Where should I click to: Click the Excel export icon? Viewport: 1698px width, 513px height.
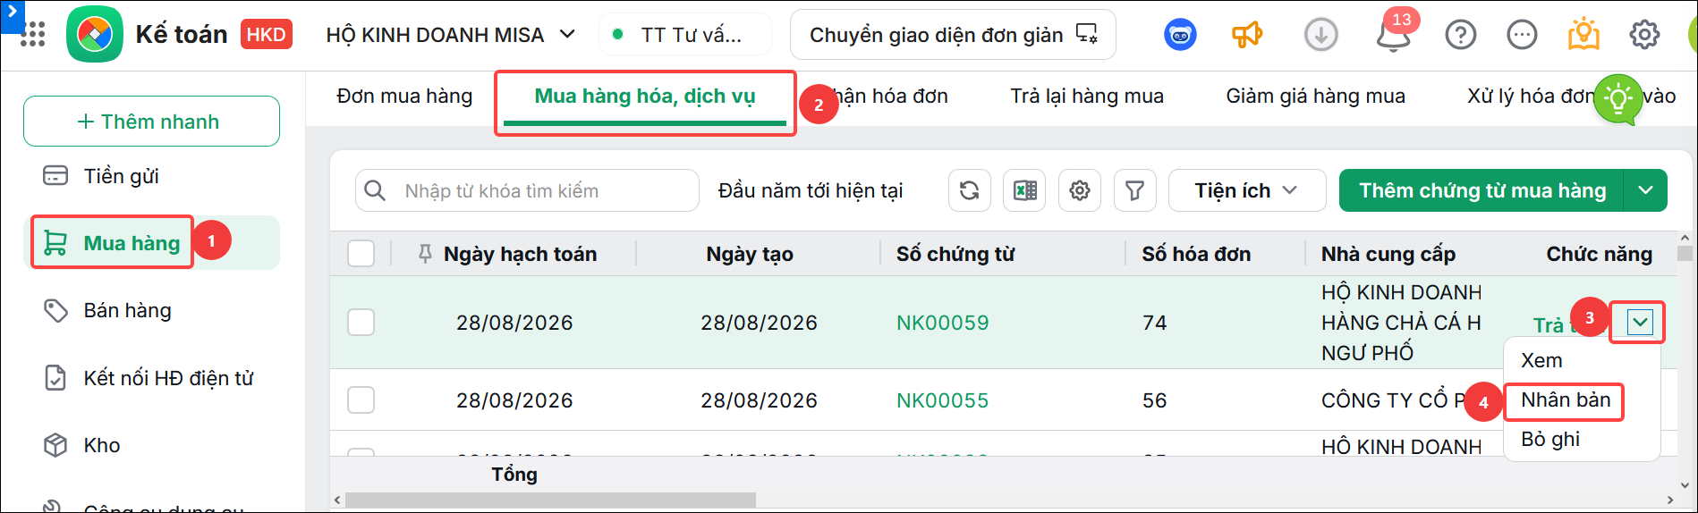click(x=1024, y=190)
